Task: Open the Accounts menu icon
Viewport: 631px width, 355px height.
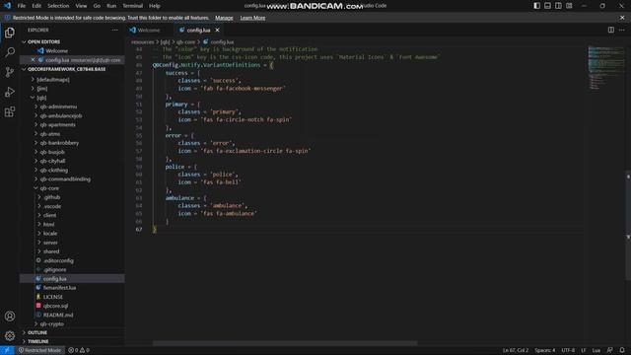Action: pyautogui.click(x=10, y=317)
